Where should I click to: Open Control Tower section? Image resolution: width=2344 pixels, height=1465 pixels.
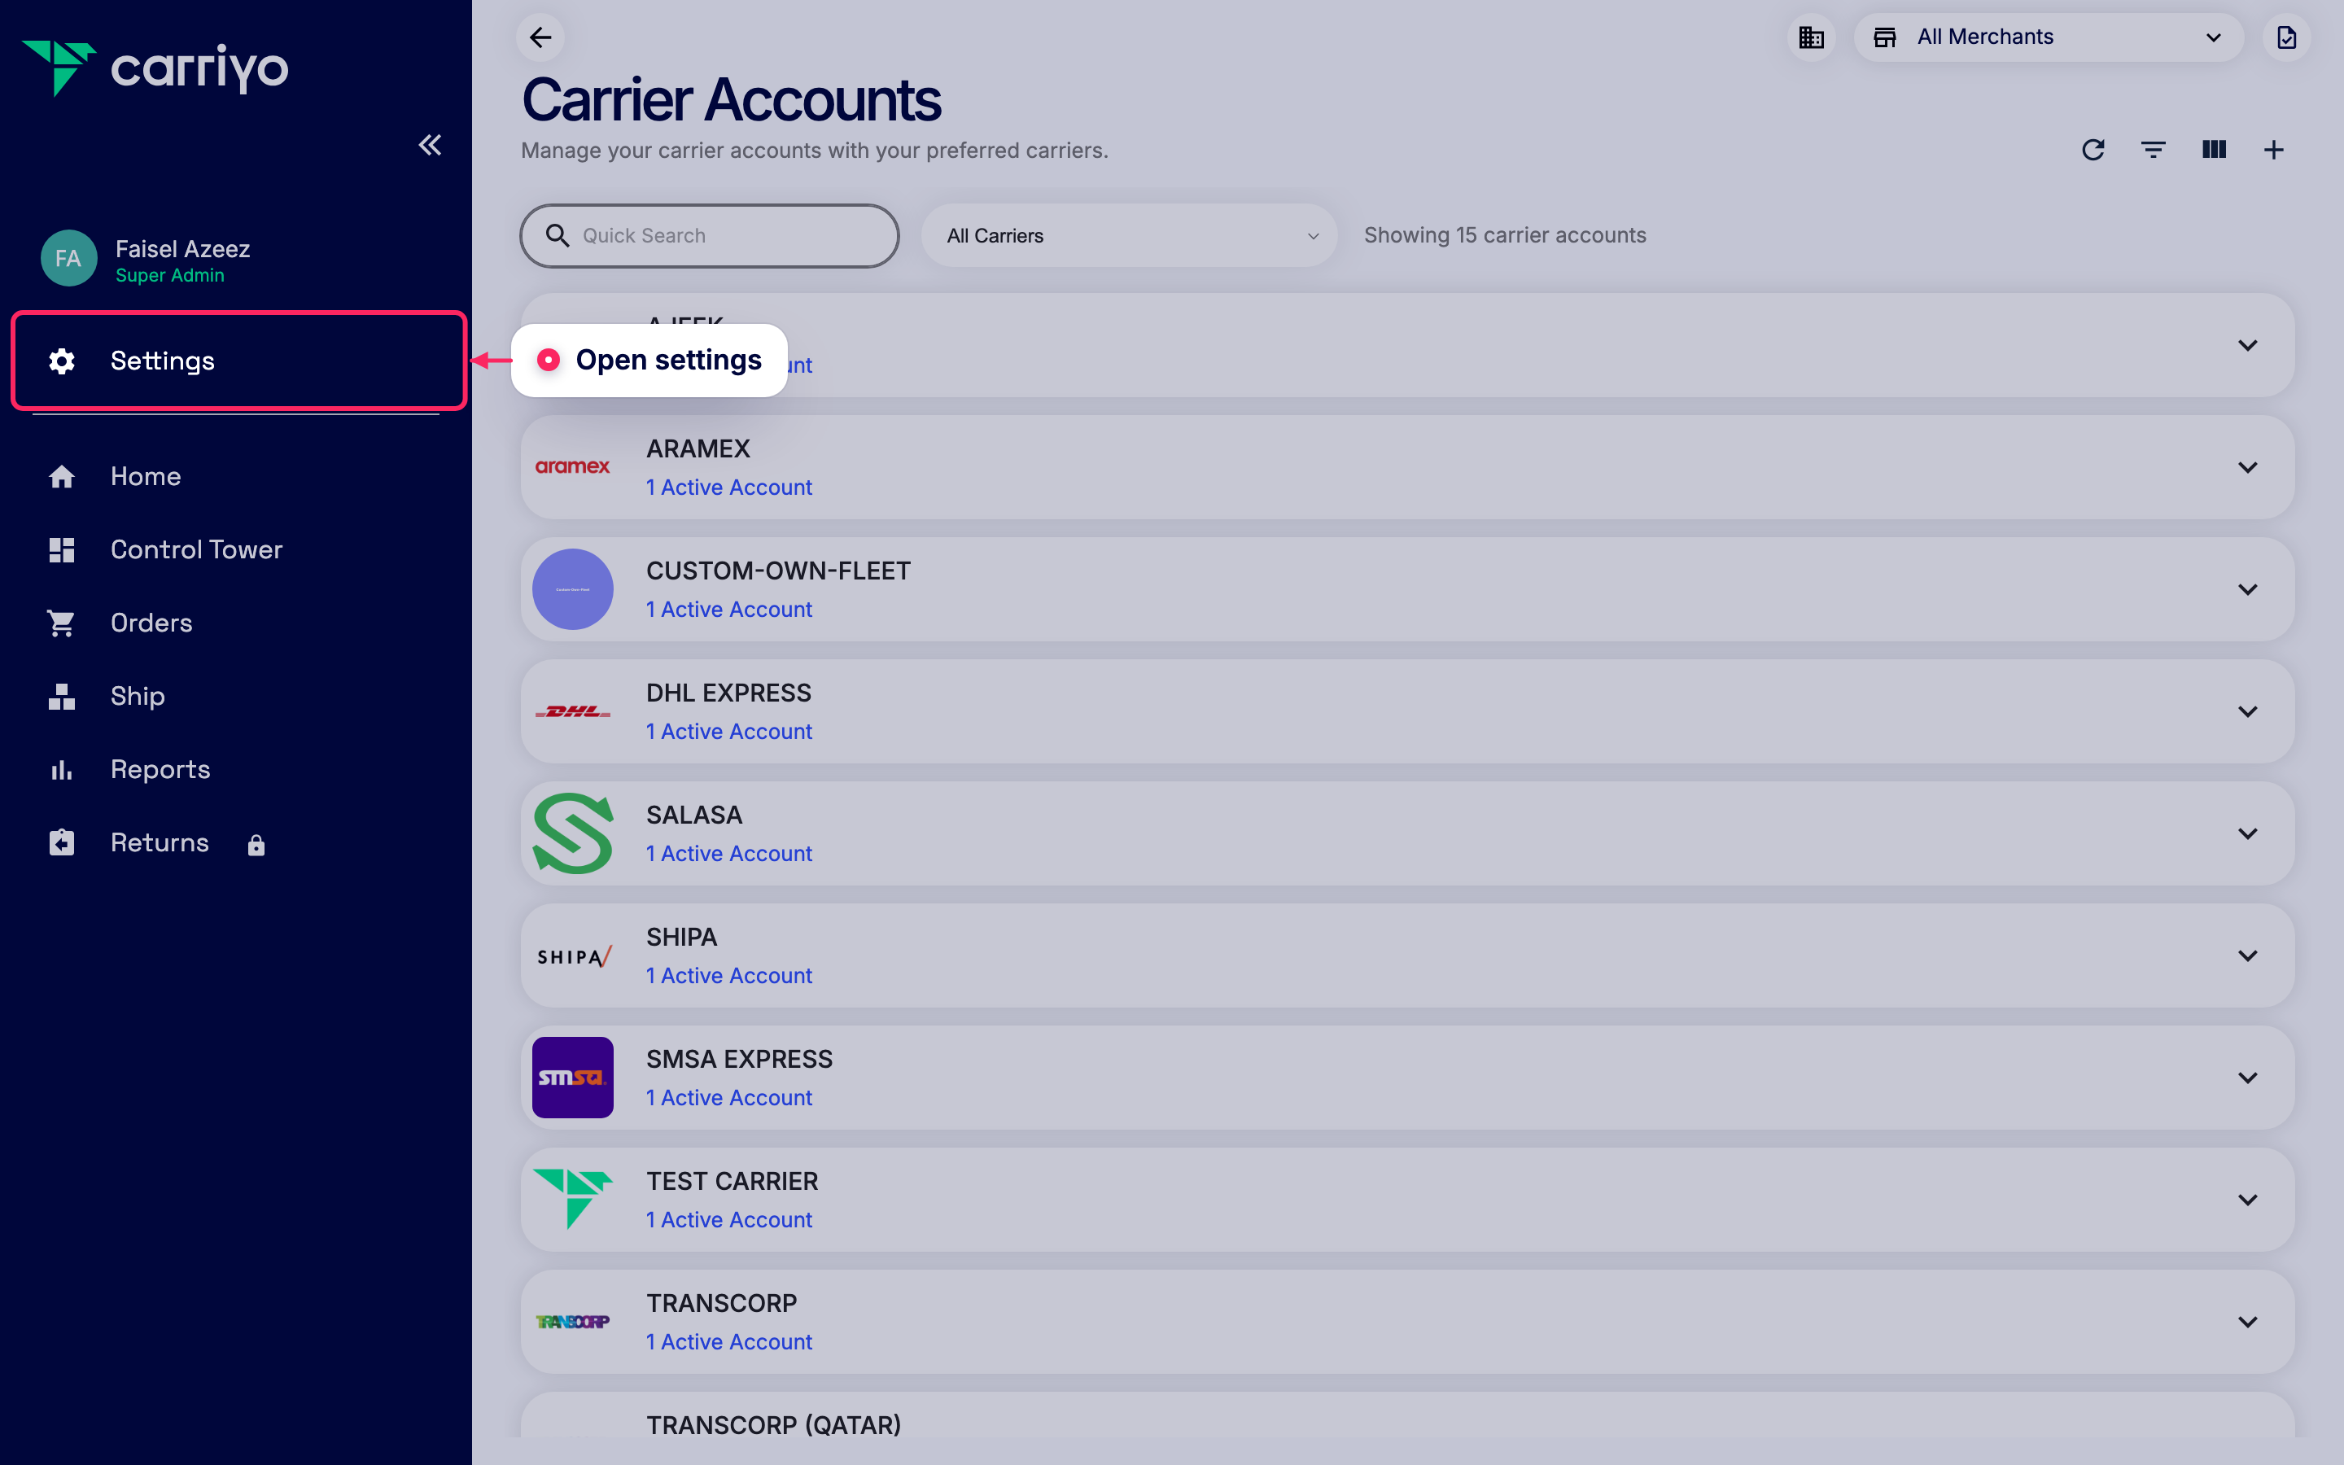click(195, 549)
